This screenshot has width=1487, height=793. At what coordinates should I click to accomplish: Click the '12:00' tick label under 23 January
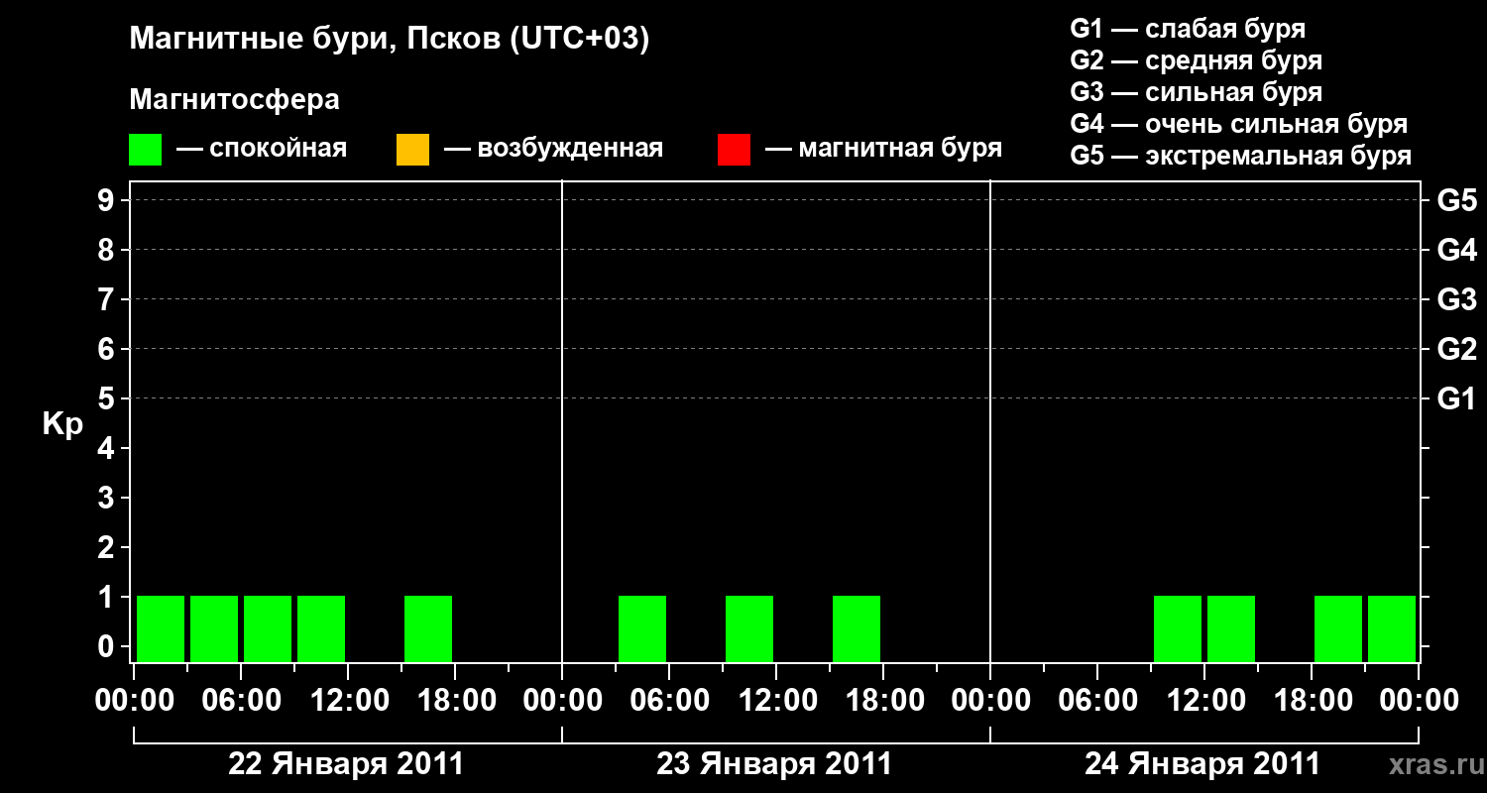point(776,701)
